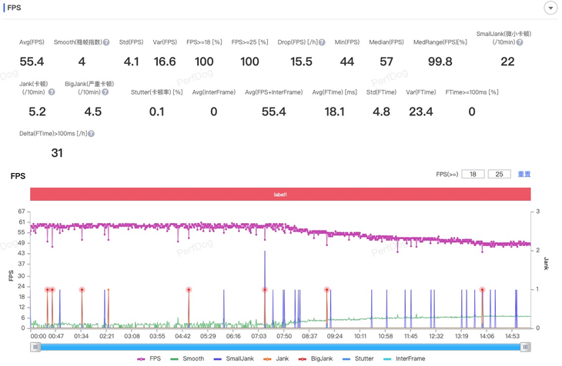
Task: Click the BigJank (/10min) question mark icon
Action: click(105, 92)
